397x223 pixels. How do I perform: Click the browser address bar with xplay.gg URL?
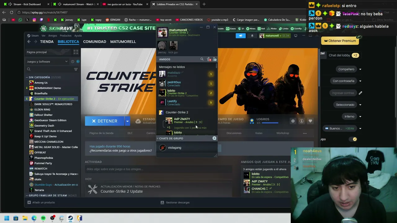click(161, 12)
